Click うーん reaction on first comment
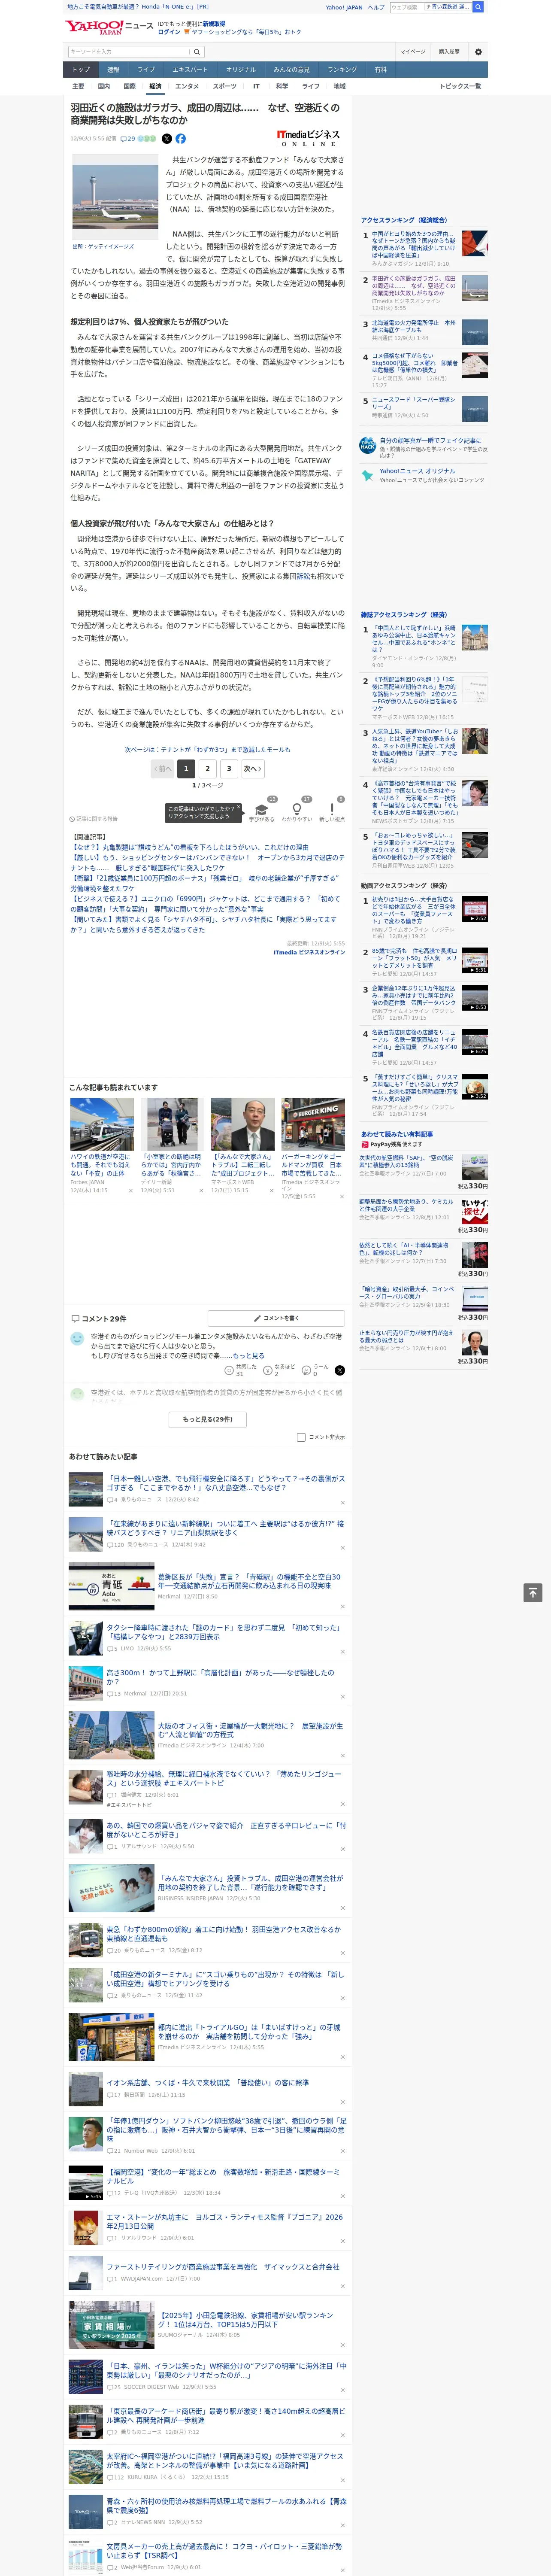Viewport: 551px width, 2576px height. coord(316,1370)
